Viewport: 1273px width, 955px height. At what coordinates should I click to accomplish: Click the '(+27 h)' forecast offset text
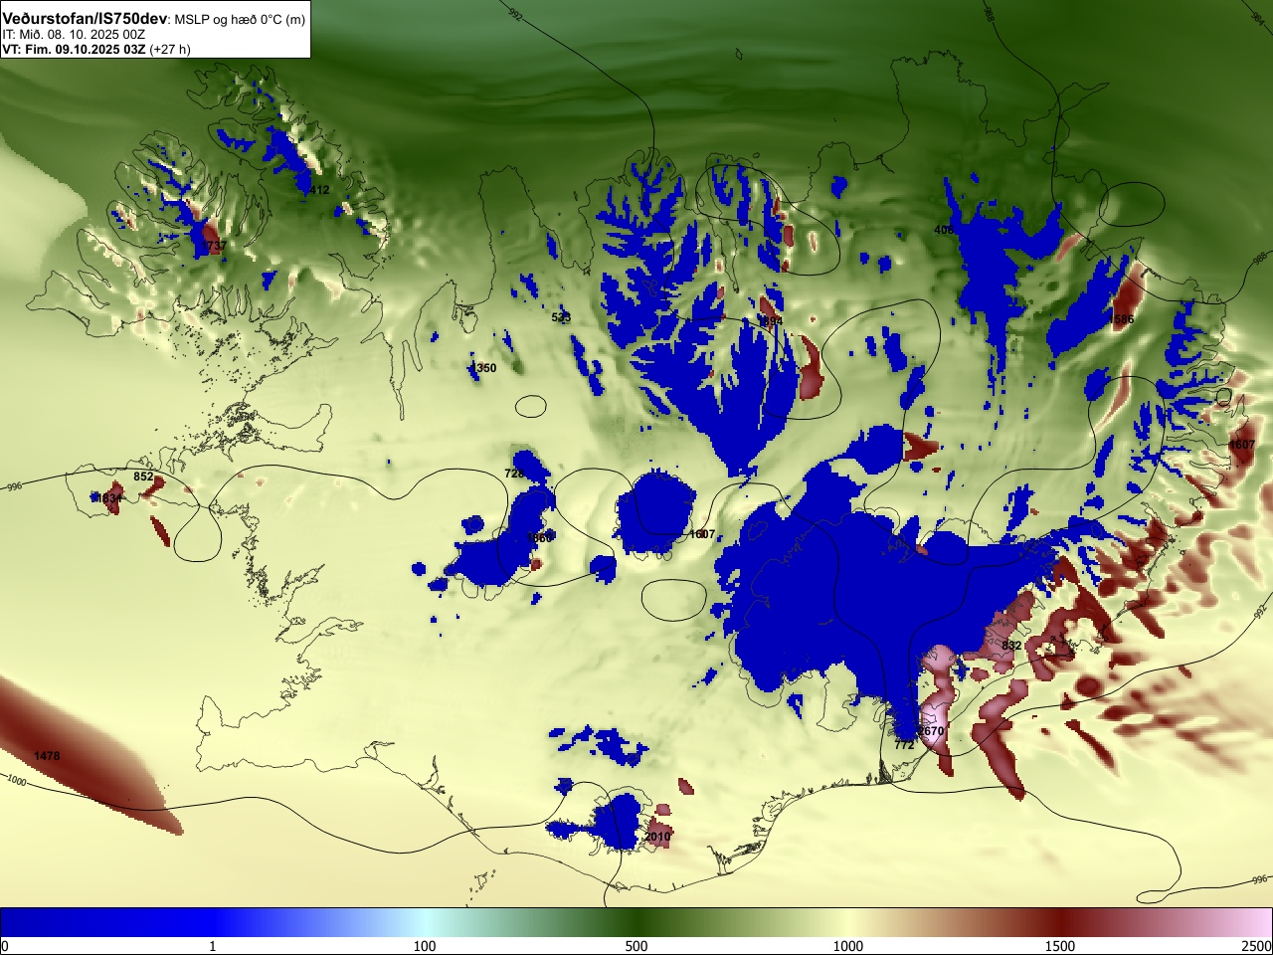point(170,49)
